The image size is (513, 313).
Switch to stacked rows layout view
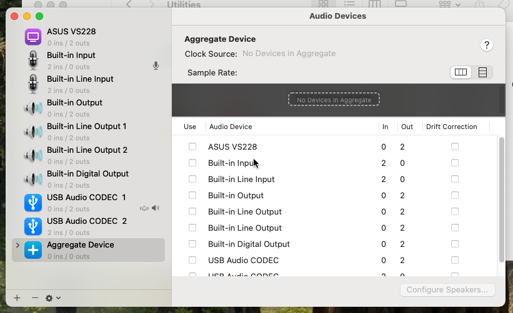482,72
